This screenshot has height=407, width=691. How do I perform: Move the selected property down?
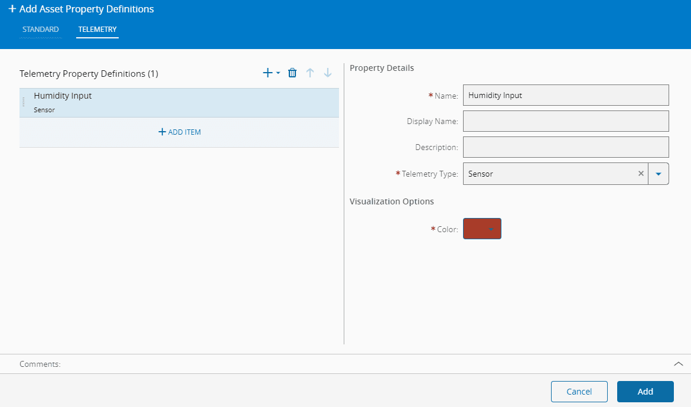(x=328, y=73)
